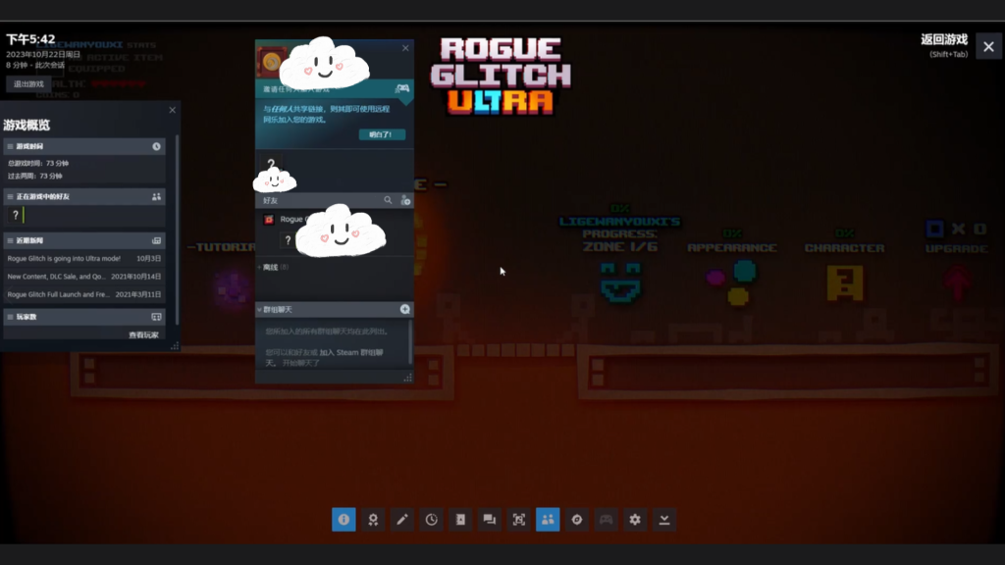Click the 总游戏时间: 73 分钟 text
Screen dimensions: 1005x565
click(x=38, y=164)
